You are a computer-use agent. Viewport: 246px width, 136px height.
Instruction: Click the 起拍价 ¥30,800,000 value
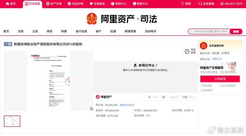click(112, 110)
